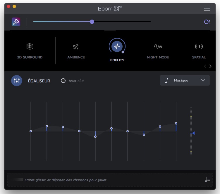Open the output device selector icon
The width and height of the screenshot is (220, 194).
[x=207, y=22]
